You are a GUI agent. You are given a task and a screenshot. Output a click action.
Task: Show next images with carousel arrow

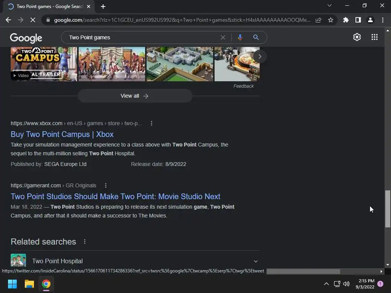pyautogui.click(x=260, y=56)
